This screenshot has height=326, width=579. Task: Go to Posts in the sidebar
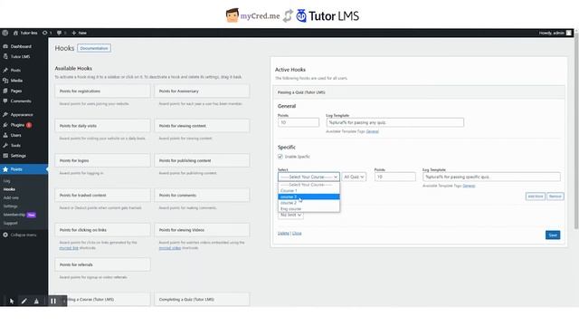click(15, 71)
